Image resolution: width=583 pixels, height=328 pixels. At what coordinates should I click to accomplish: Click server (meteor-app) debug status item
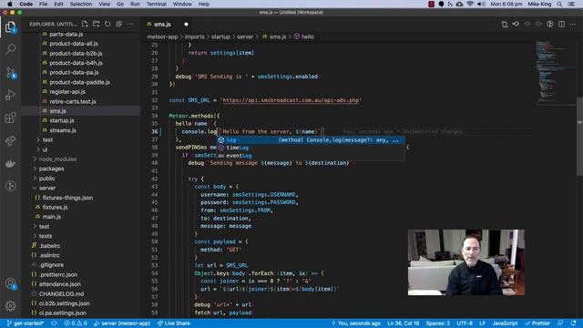coord(122,323)
